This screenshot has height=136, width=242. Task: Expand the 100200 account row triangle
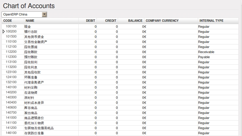[4, 31]
